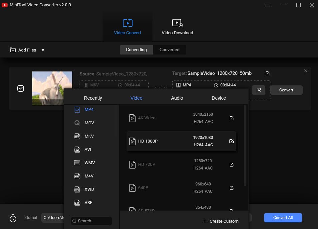This screenshot has height=229, width=318.
Task: Click the edit icon for HD 720P preset
Action: click(x=232, y=165)
